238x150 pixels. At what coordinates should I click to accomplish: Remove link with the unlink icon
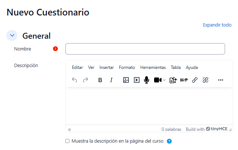[x=205, y=80]
